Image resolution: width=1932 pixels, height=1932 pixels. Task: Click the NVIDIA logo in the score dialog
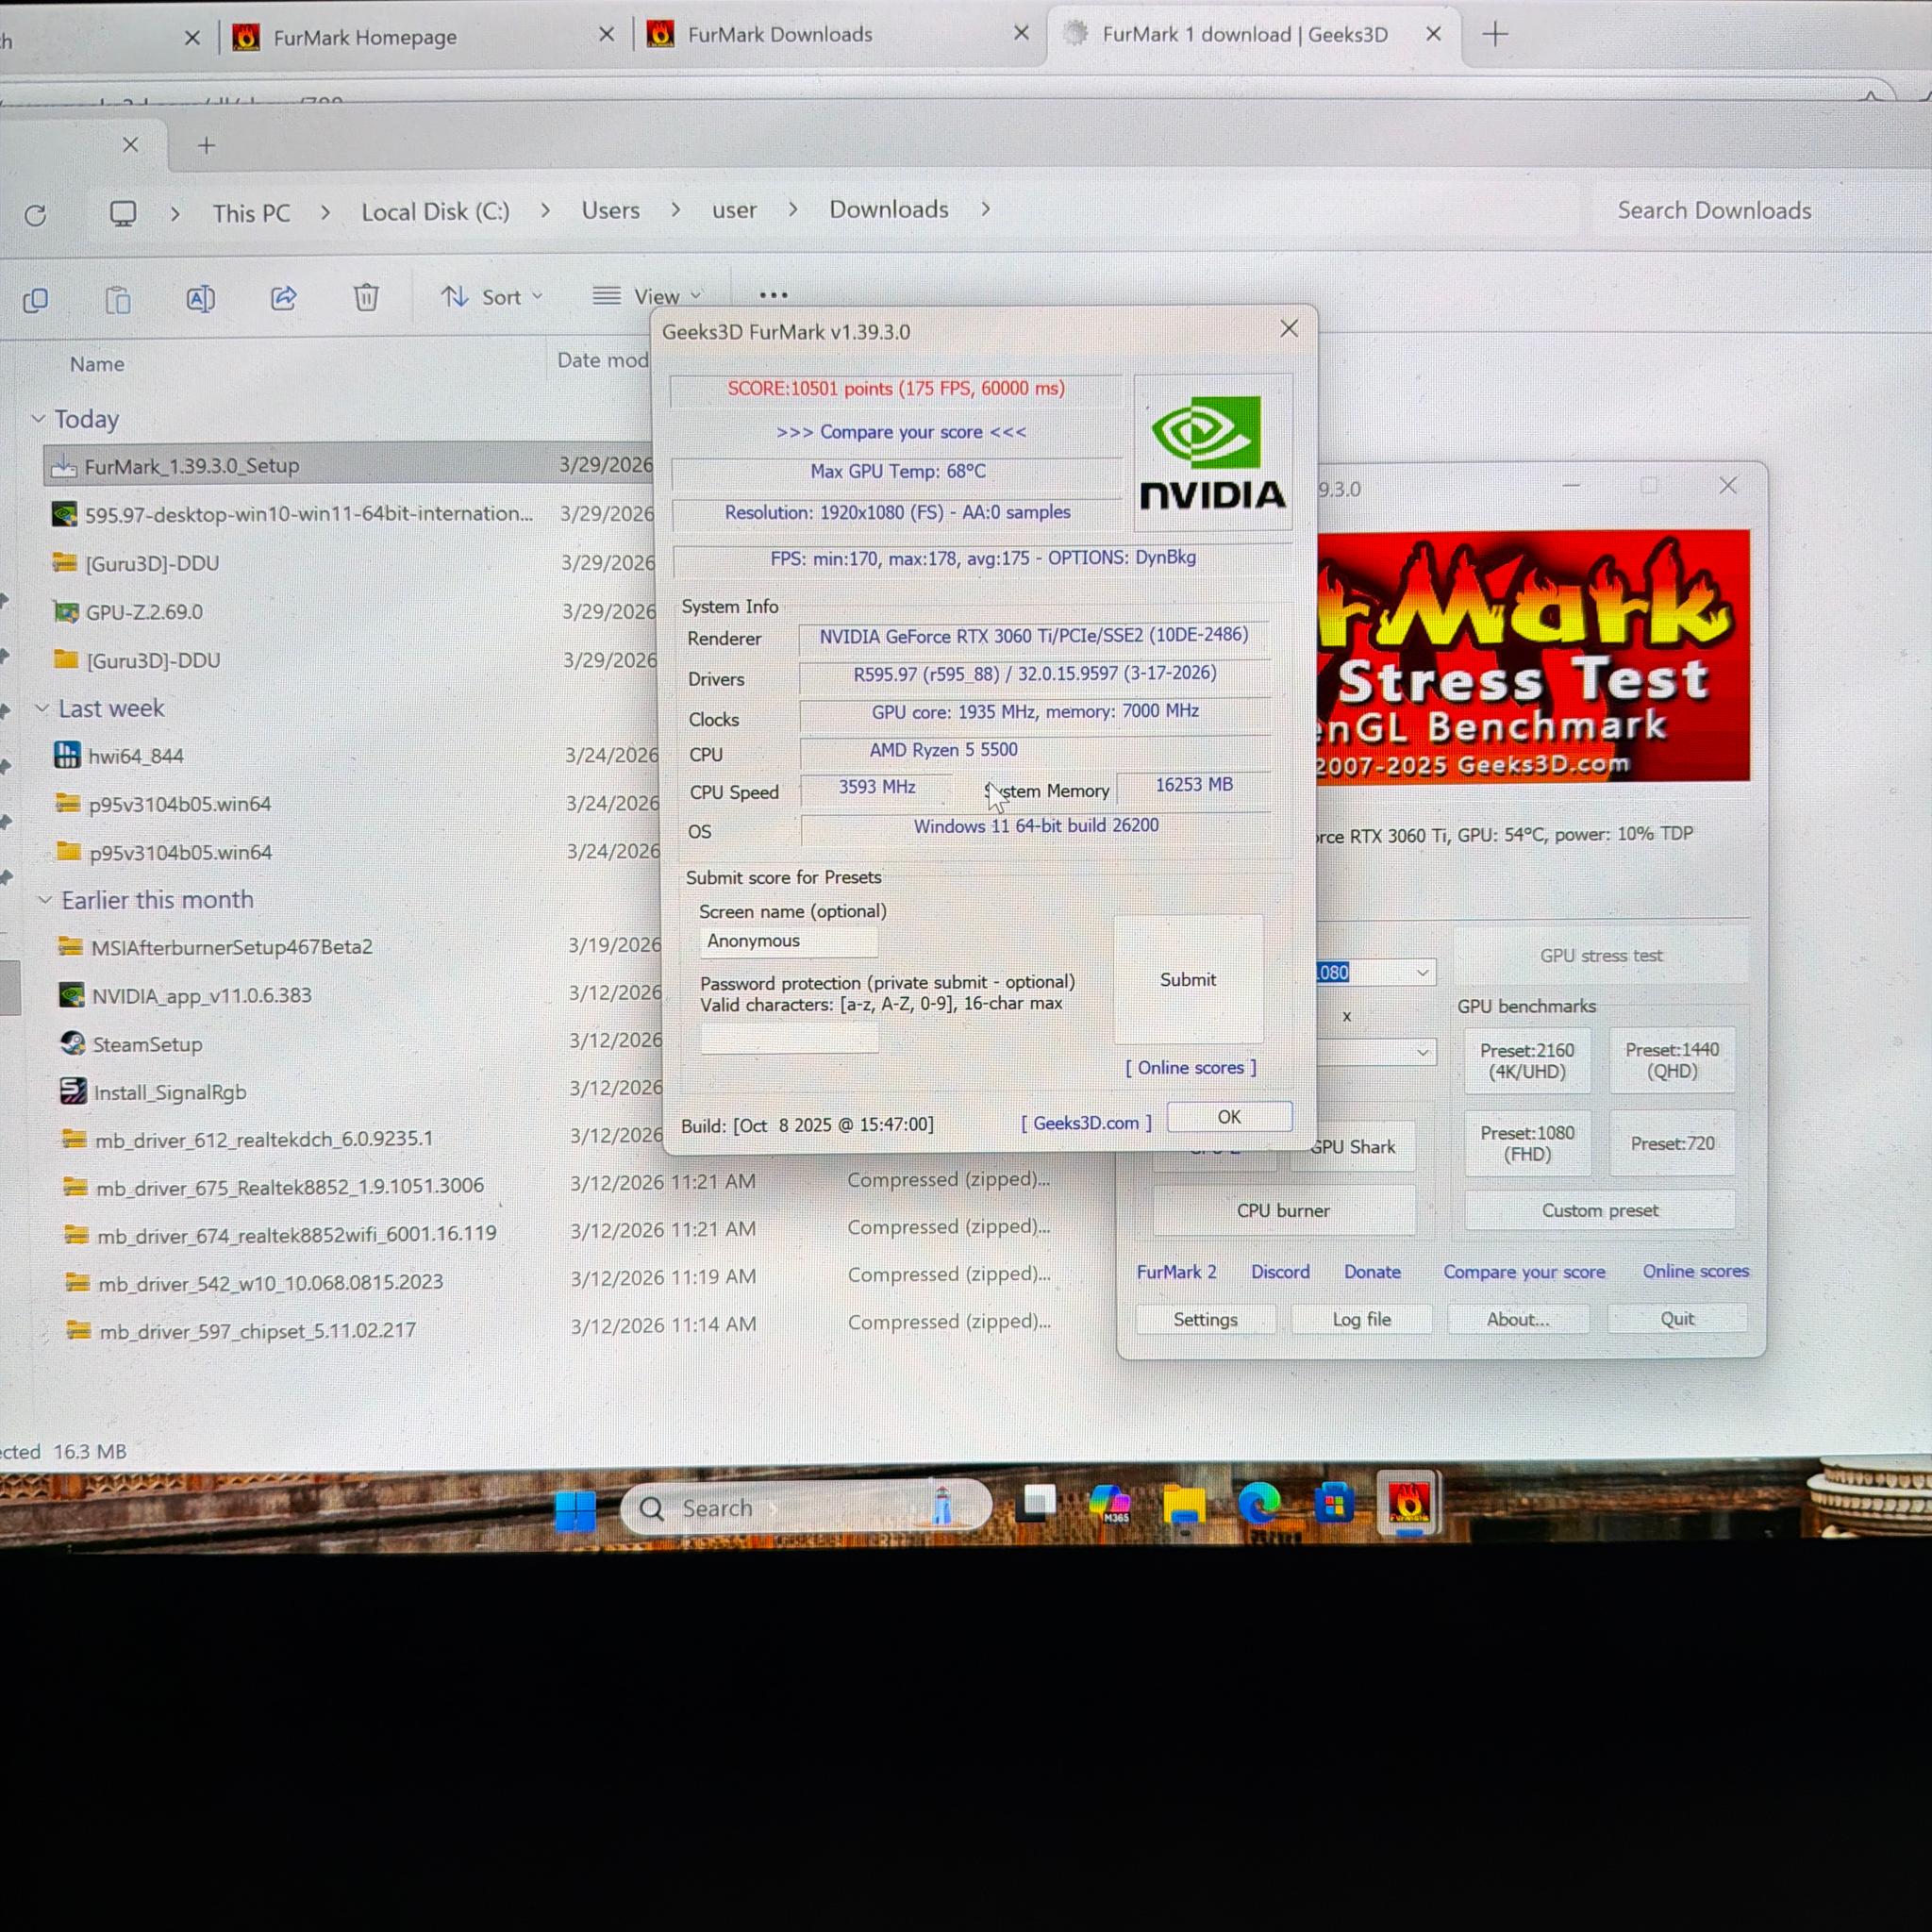1213,452
